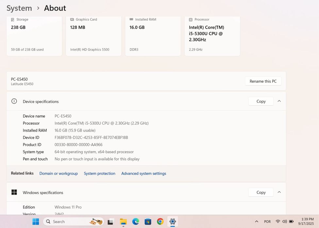319x228 pixels.
Task: Click the Latitude E5450 model text
Action: click(22, 84)
